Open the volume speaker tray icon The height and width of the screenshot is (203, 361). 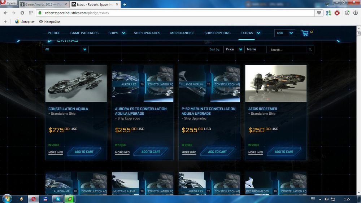point(326,199)
